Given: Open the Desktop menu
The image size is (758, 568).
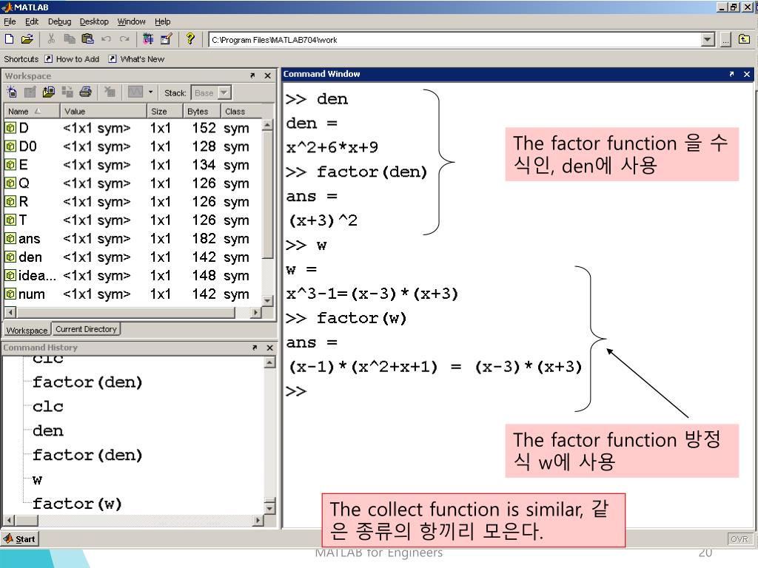Looking at the screenshot, I should pos(94,21).
